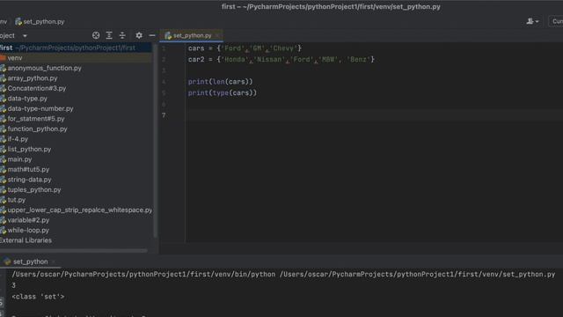Screen dimensions: 563x317
Task: Click the locate file target icon
Action: (96, 35)
